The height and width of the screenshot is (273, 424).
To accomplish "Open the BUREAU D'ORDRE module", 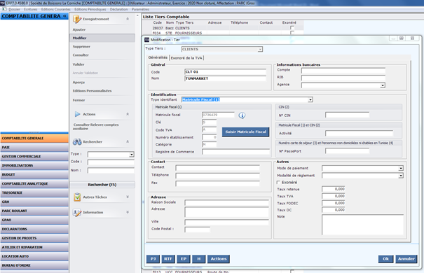I will (34, 265).
